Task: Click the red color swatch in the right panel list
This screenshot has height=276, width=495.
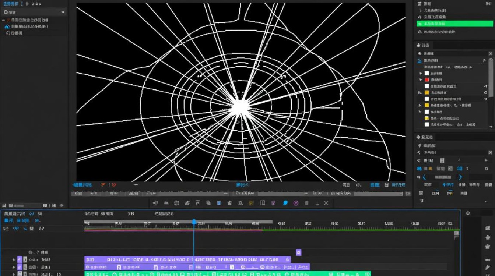Action: (x=427, y=79)
